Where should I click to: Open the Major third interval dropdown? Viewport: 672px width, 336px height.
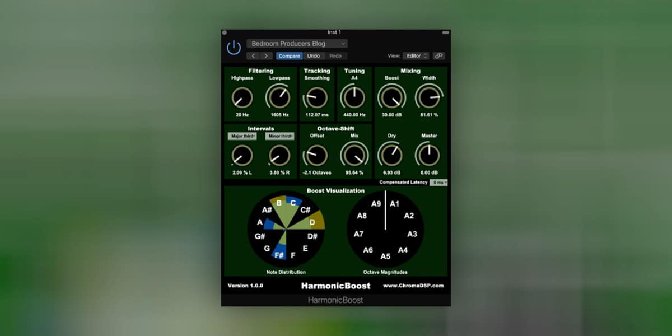click(x=242, y=136)
